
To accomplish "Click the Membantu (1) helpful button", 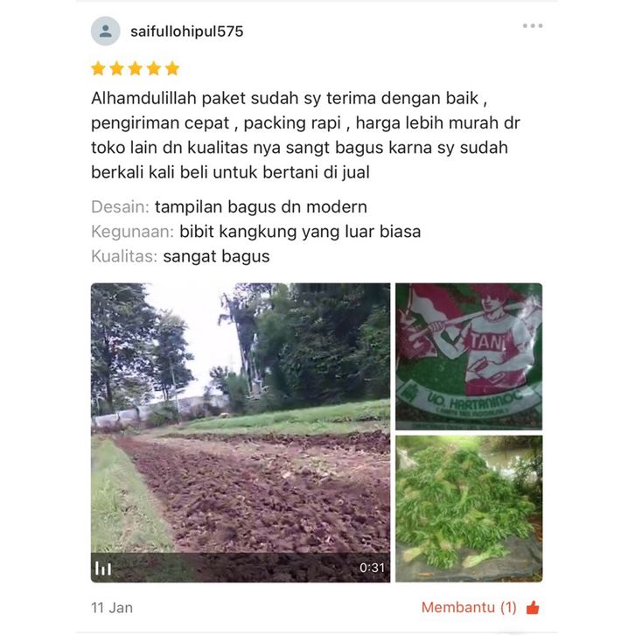I will [480, 608].
